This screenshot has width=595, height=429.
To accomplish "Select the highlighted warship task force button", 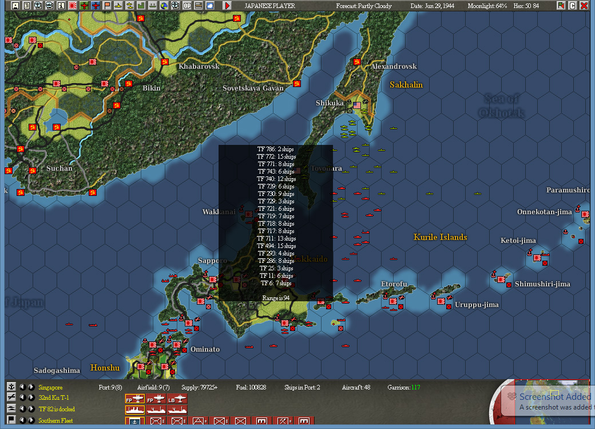I will [x=134, y=410].
